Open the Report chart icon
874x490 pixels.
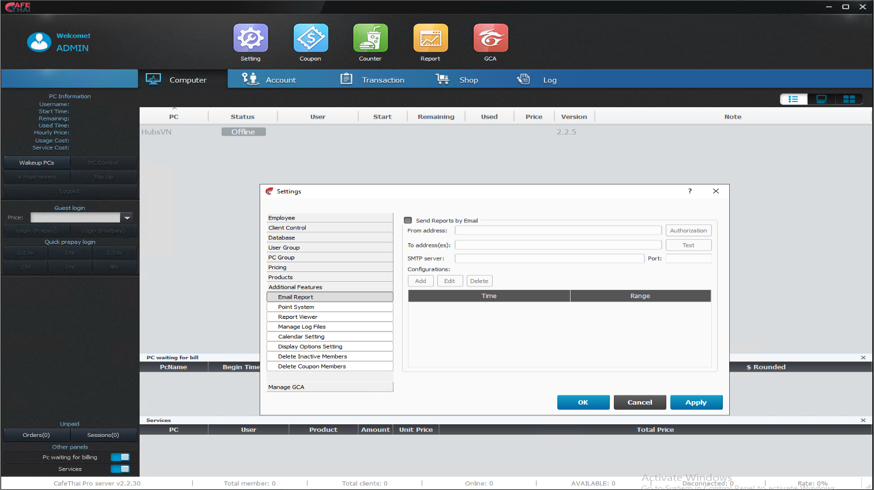430,39
